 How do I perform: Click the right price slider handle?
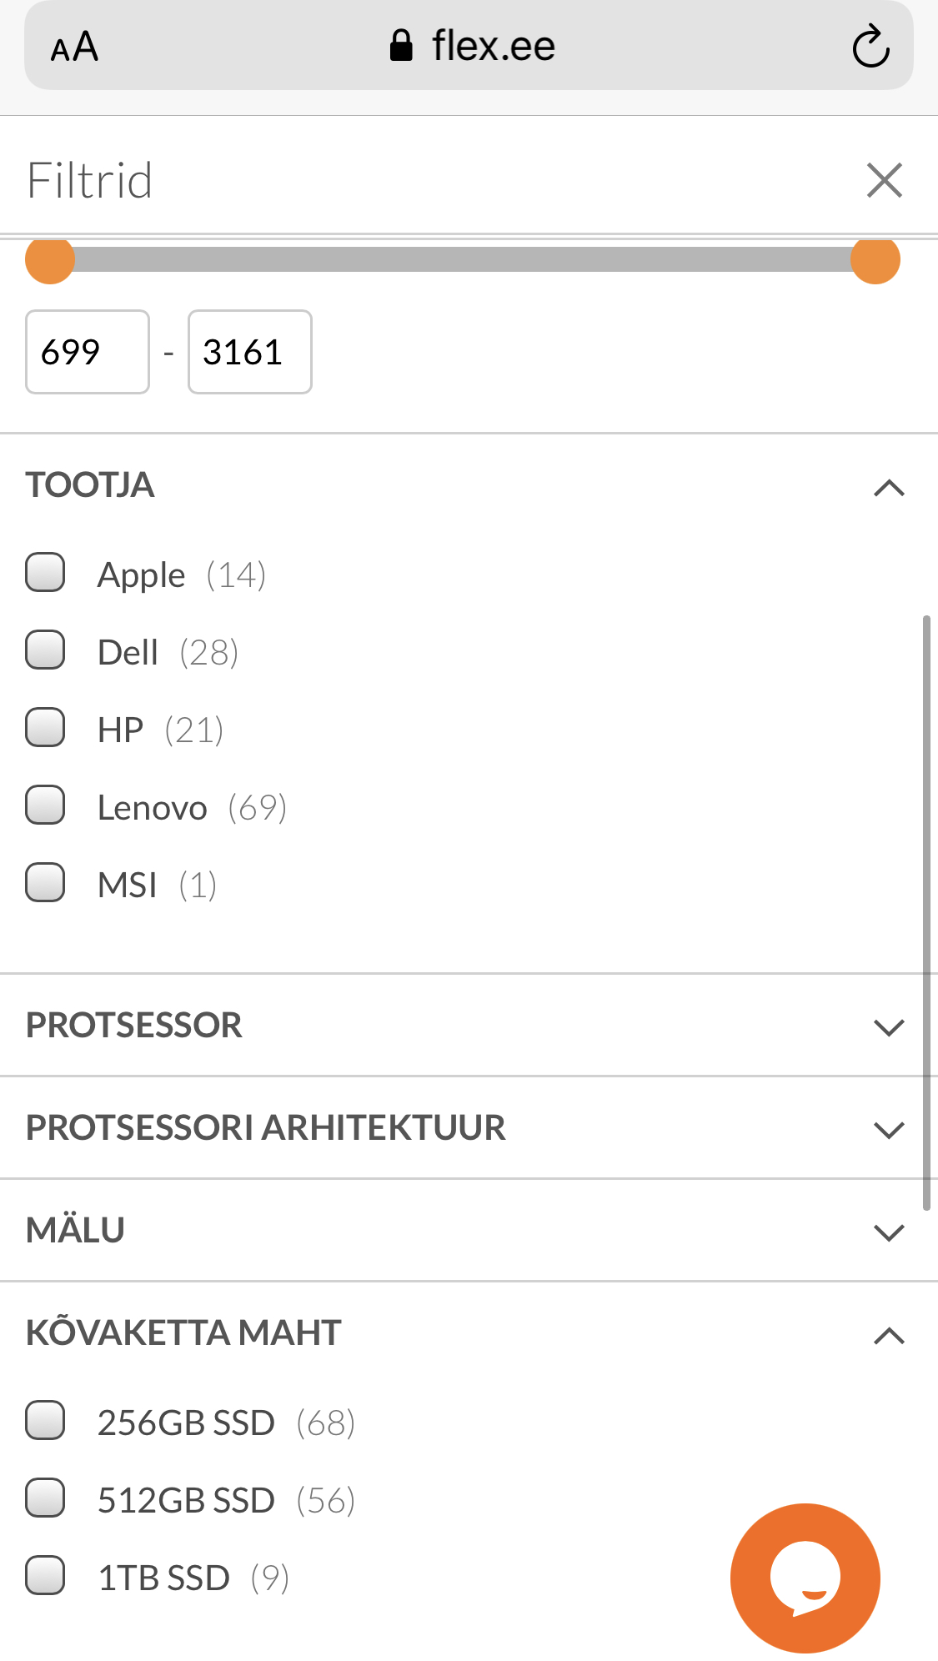(875, 260)
